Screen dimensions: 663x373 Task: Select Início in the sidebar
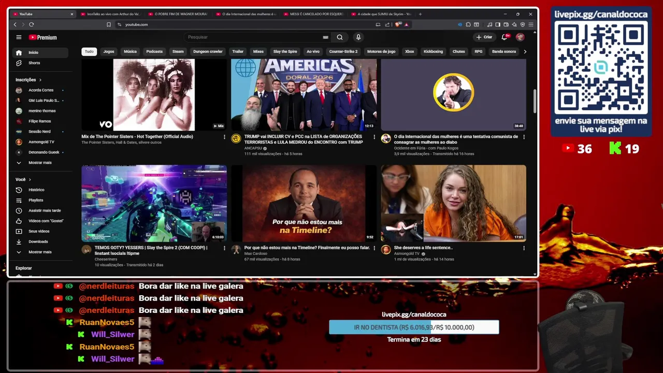point(40,52)
